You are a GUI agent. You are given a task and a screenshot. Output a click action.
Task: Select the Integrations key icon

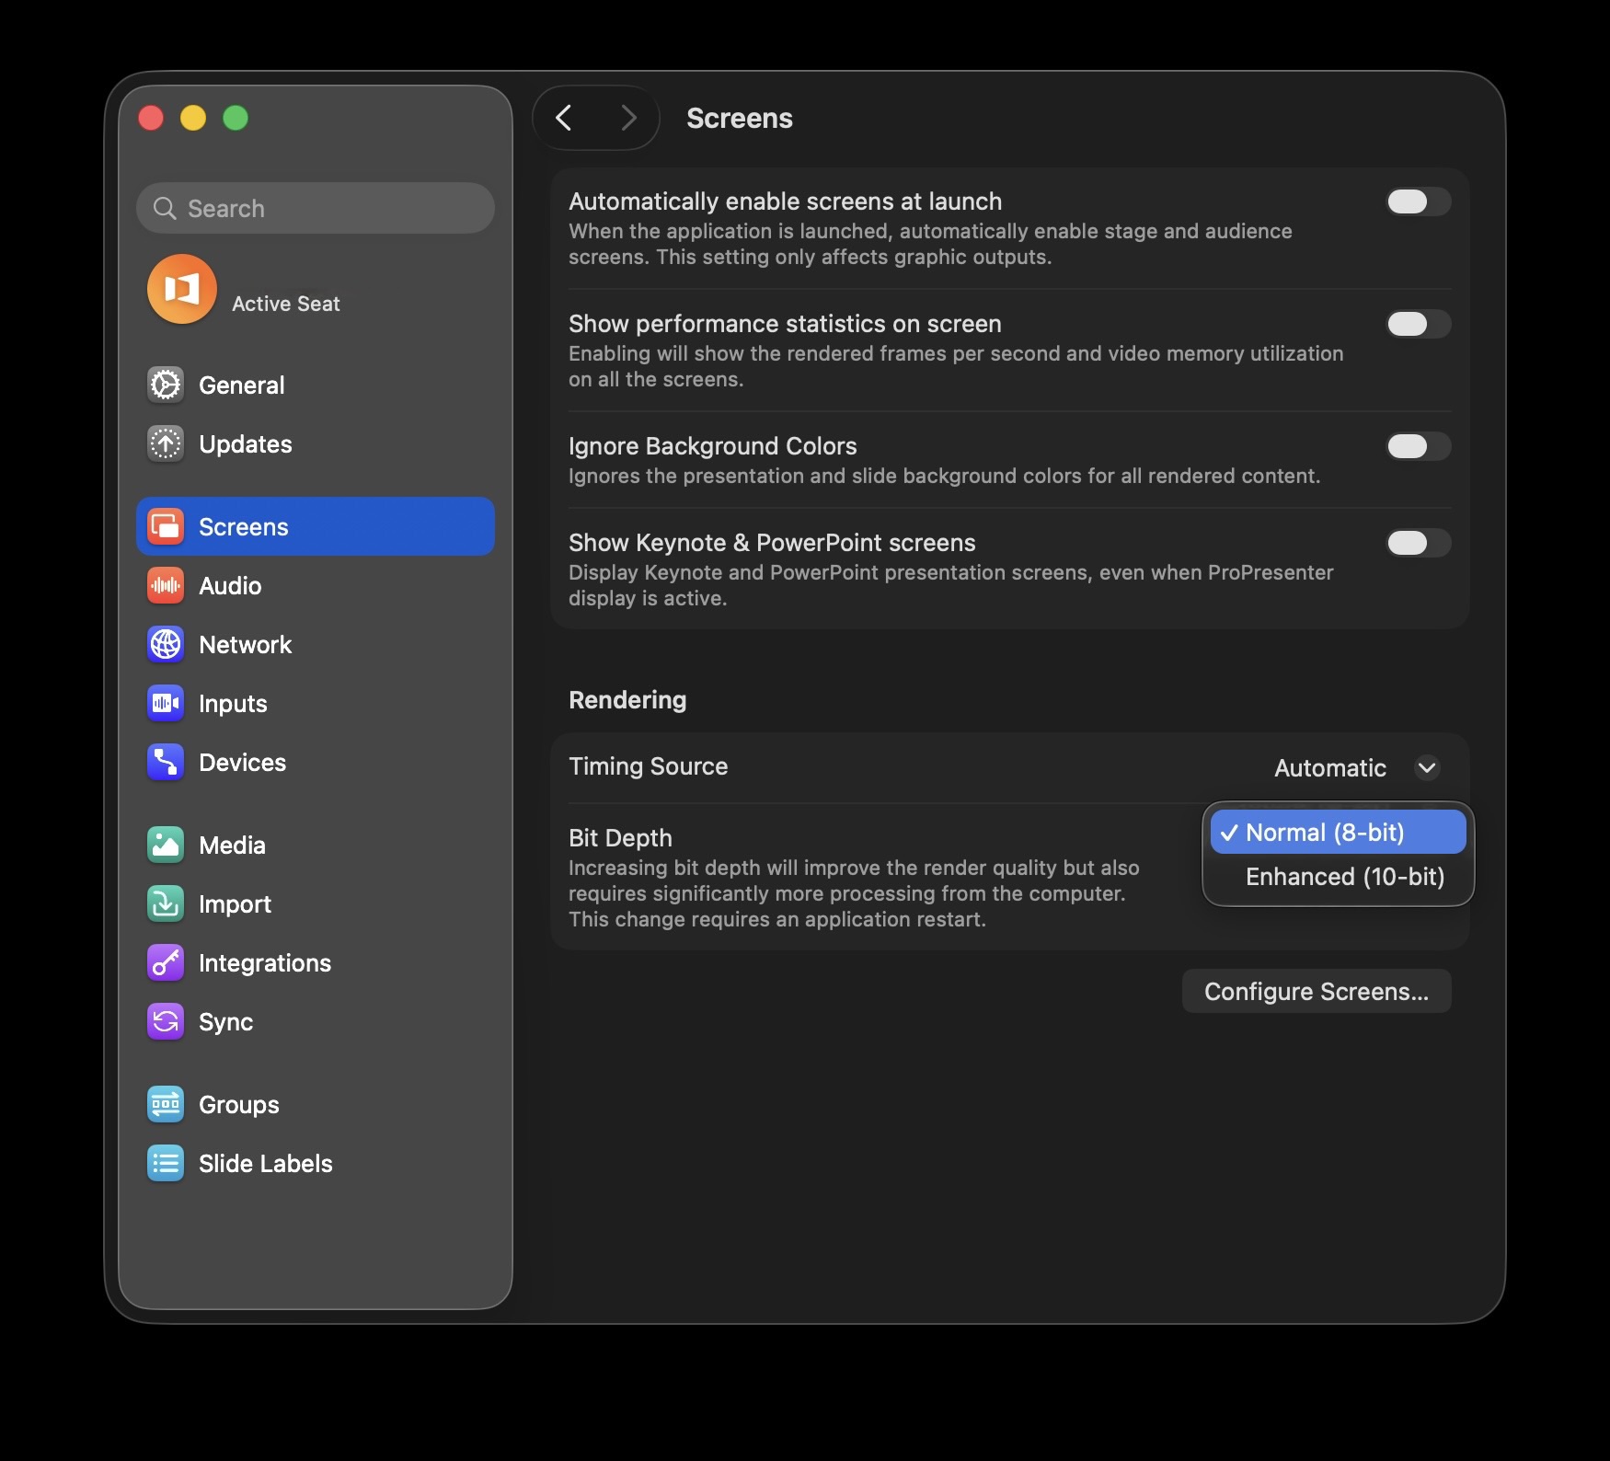coord(166,962)
